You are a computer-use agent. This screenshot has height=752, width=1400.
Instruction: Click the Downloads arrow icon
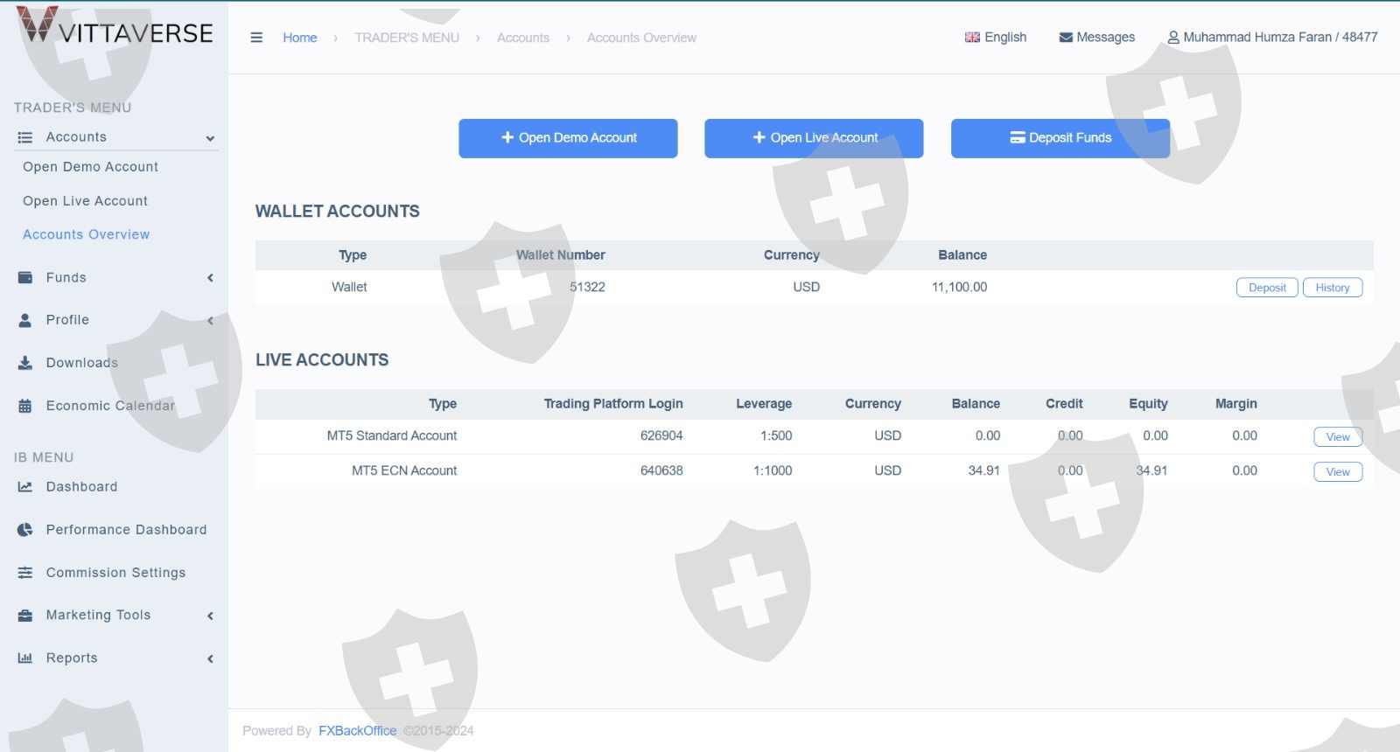coord(25,363)
